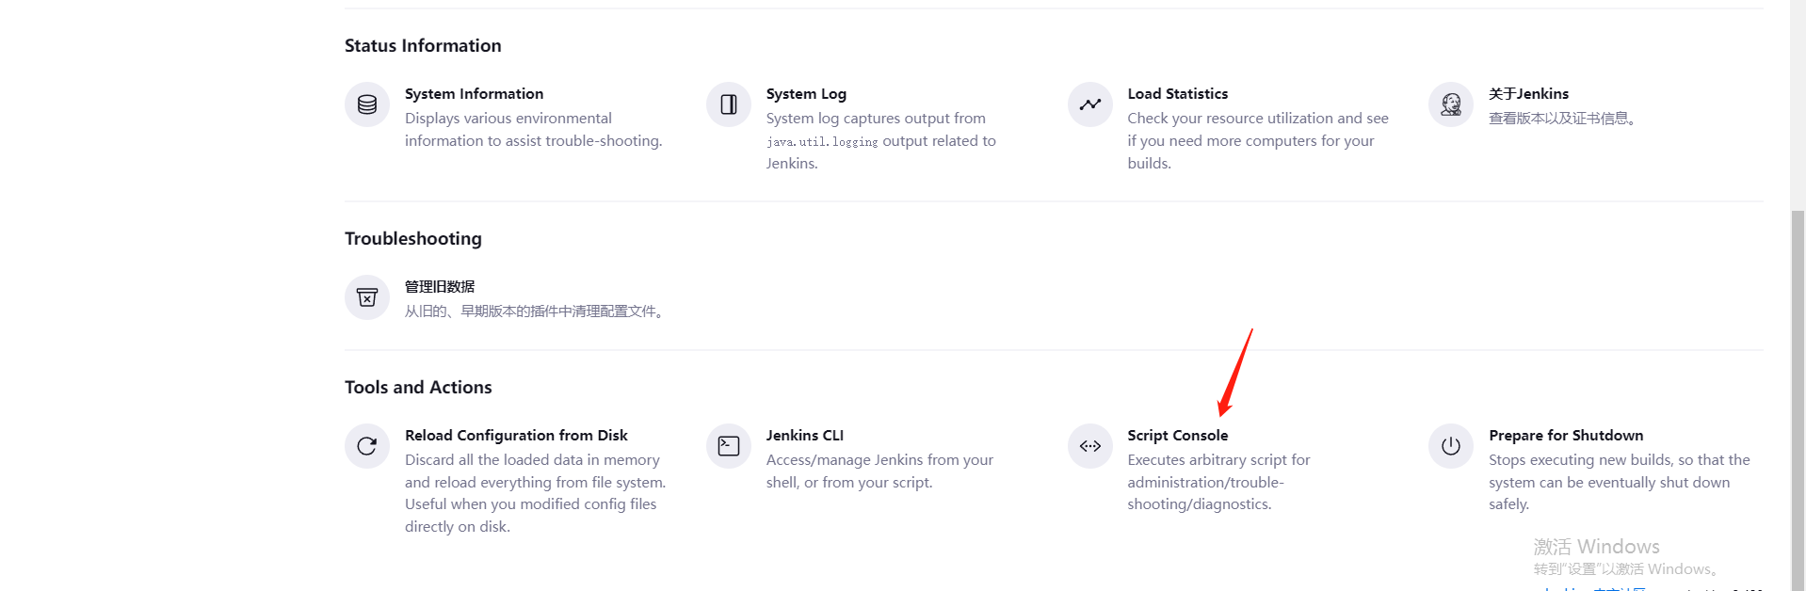
Task: Open the System Information title link
Action: pos(474,94)
